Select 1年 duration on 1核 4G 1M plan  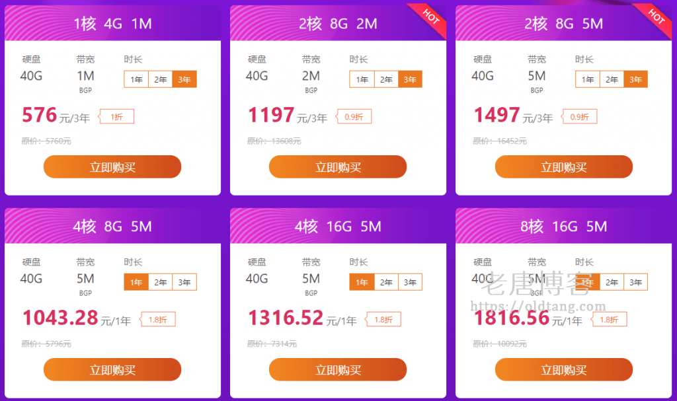pos(136,79)
